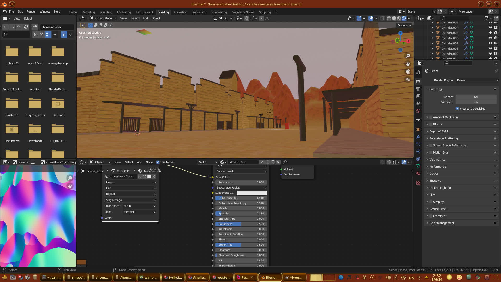Go to the parent directory arrow

coord(19,27)
